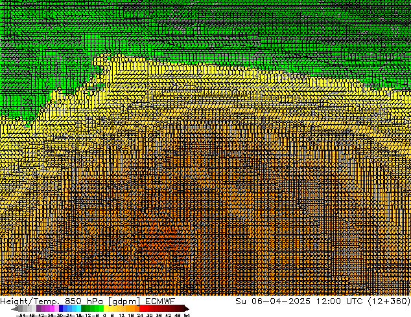The image size is (411, 317).
Task: Click the blue segment of the color scale
Action: (x=65, y=309)
